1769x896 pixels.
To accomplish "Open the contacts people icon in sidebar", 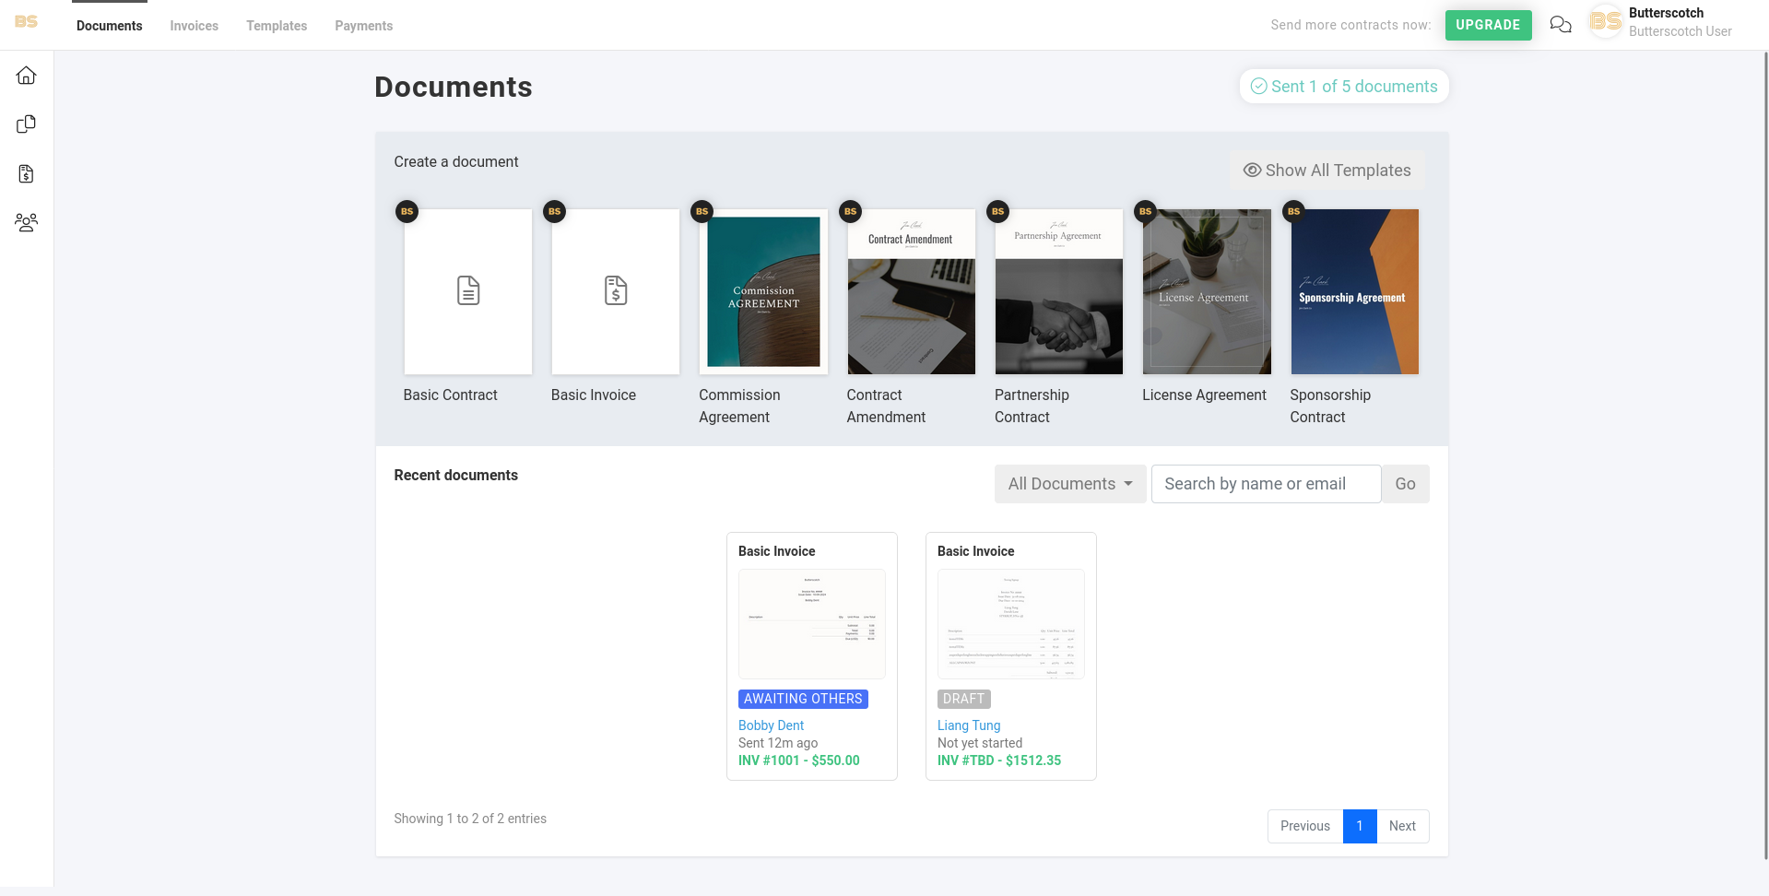I will pyautogui.click(x=26, y=222).
